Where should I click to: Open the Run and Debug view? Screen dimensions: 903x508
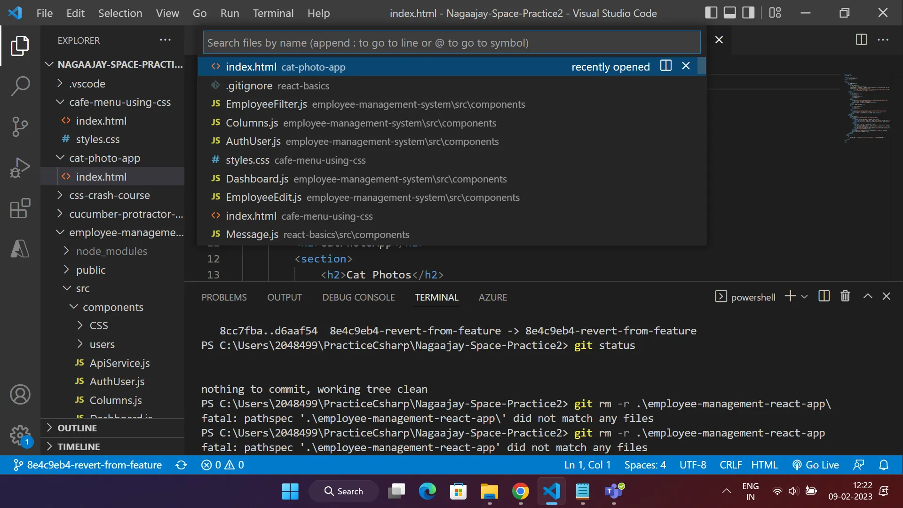click(x=20, y=167)
